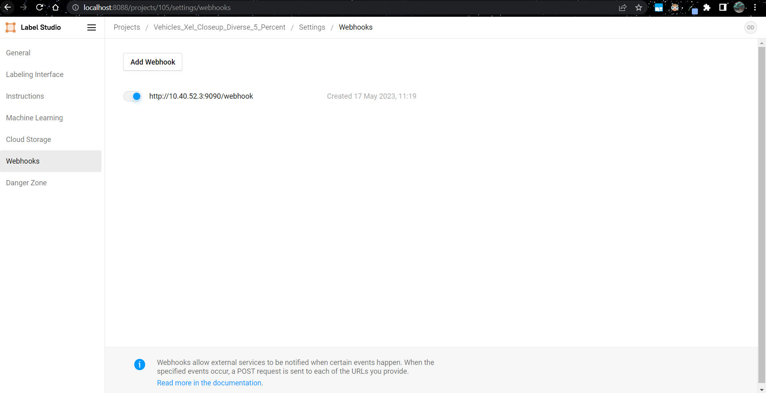This screenshot has width=766, height=393.
Task: Click the Label Studio logo icon
Action: [x=10, y=27]
